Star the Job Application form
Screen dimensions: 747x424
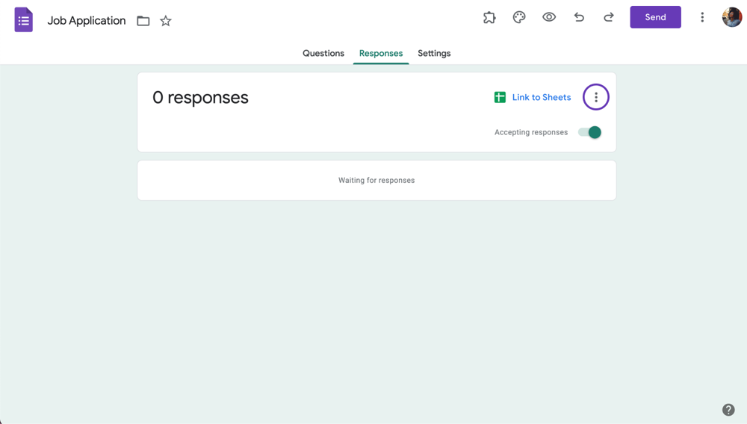click(166, 21)
